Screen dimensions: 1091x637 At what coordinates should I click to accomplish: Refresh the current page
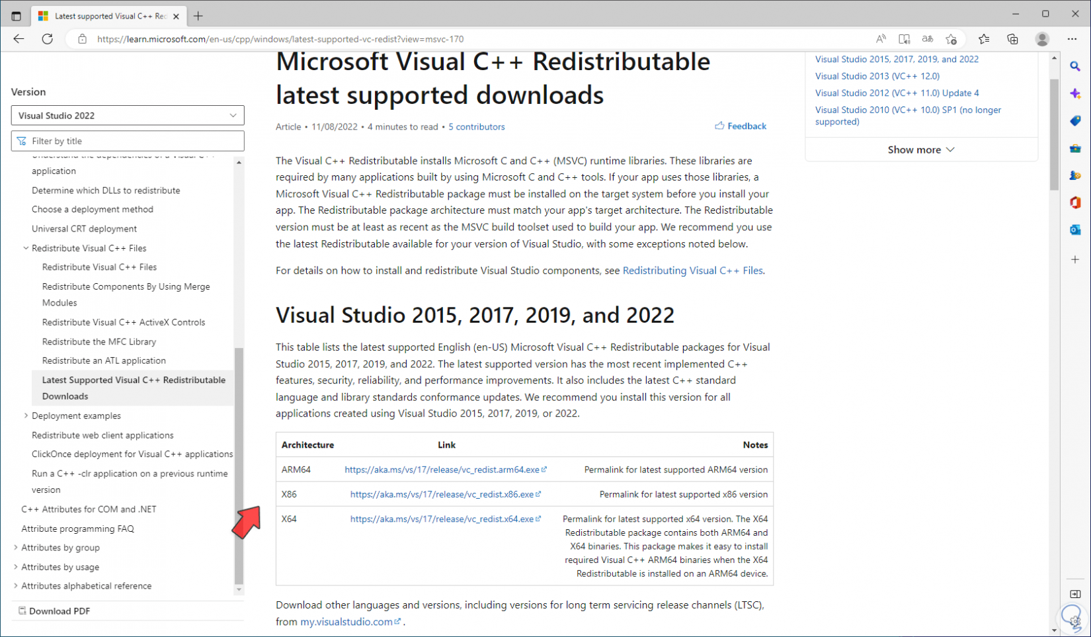48,39
